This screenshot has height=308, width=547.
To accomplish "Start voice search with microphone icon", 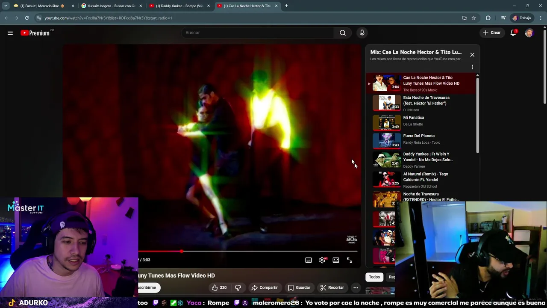I will click(362, 33).
